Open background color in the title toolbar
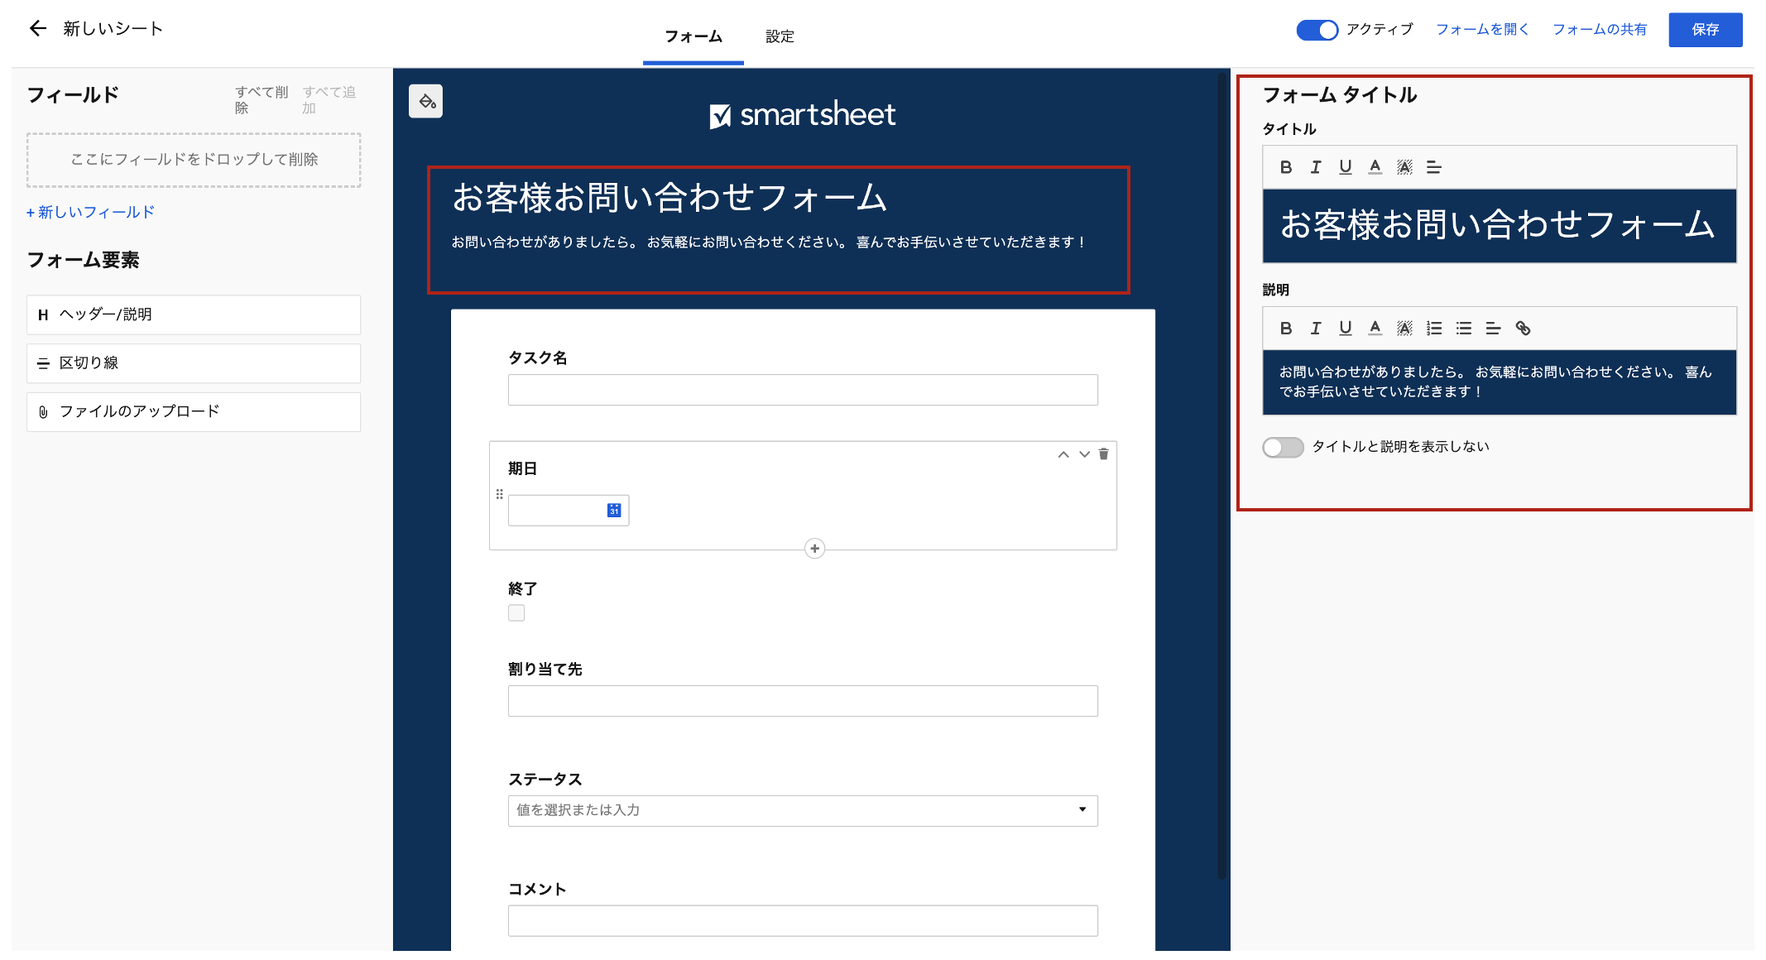 coord(1404,167)
